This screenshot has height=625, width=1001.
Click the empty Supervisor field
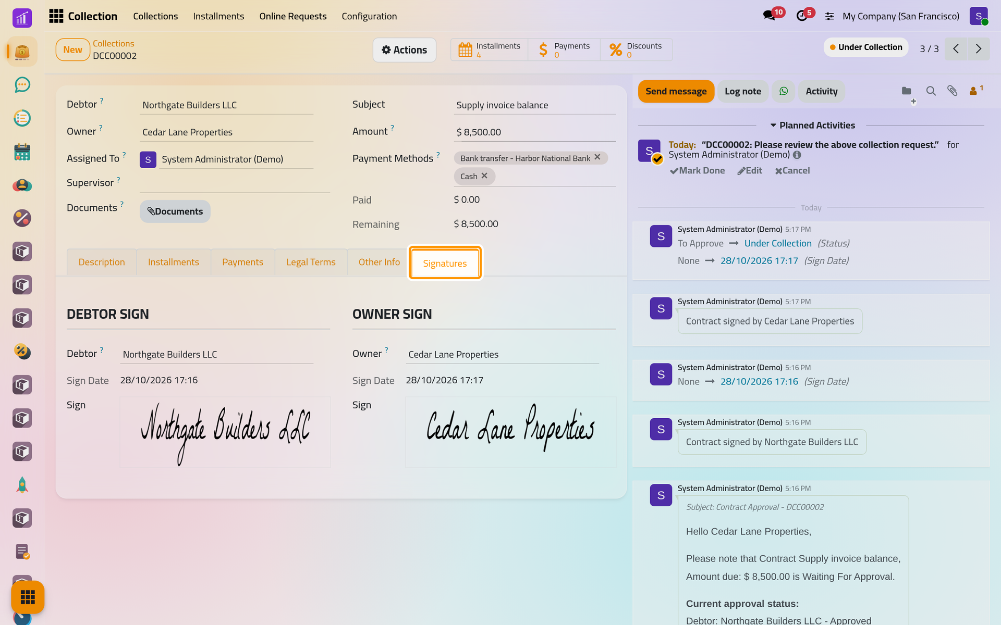tap(235, 183)
